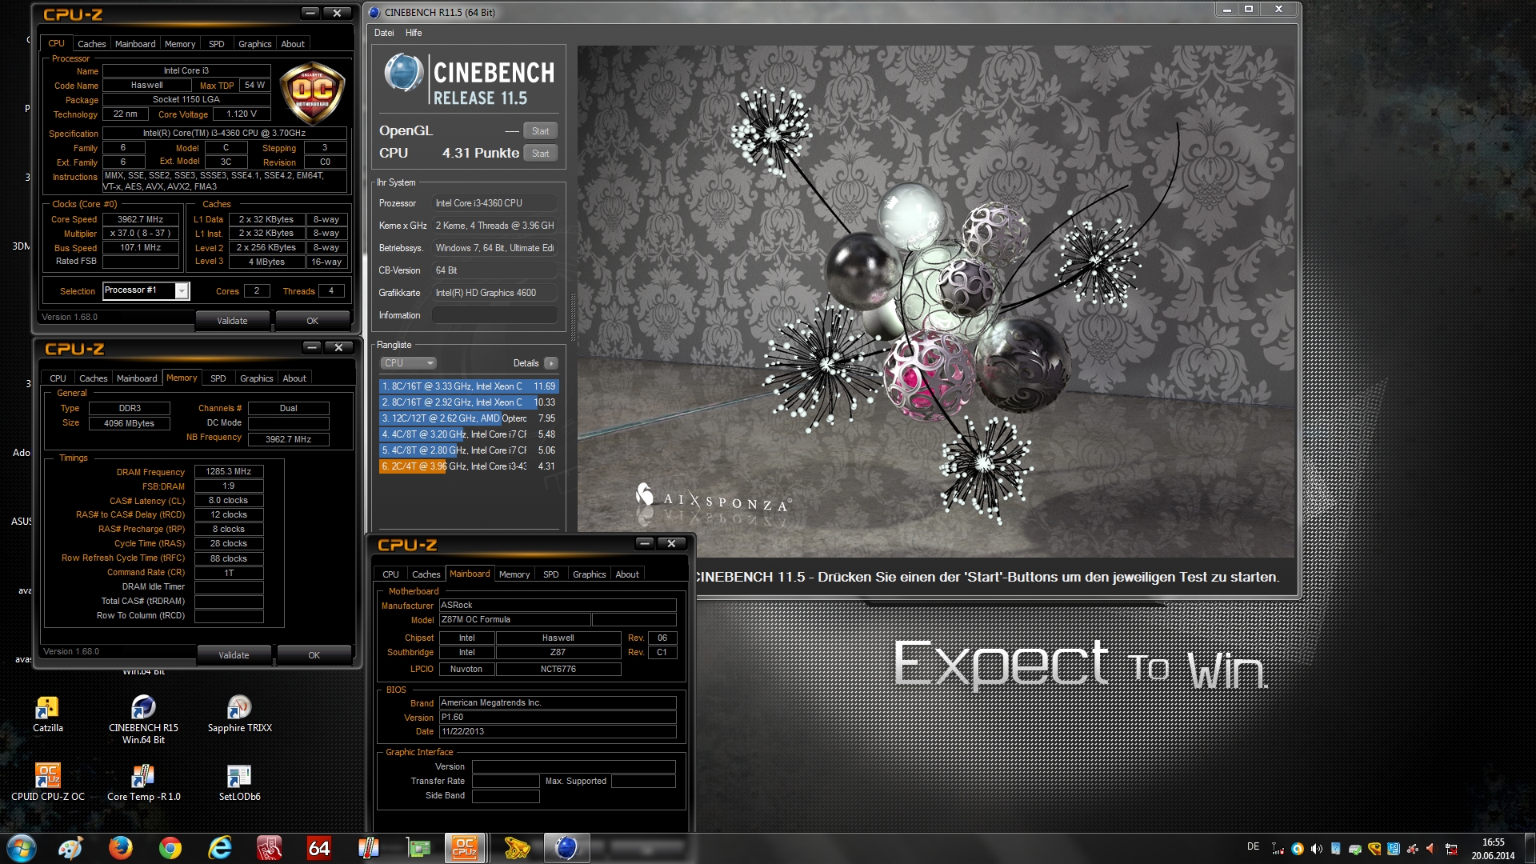This screenshot has height=864, width=1536.
Task: Click the DE language indicator
Action: coord(1253,846)
